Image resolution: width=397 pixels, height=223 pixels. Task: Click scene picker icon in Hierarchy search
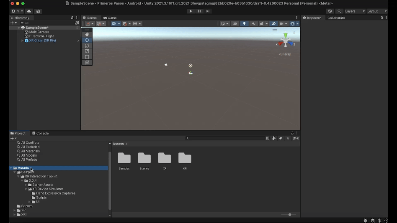click(77, 23)
